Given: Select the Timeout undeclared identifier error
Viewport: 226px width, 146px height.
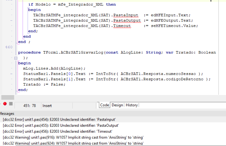Looking at the screenshot, I should coord(113,131).
